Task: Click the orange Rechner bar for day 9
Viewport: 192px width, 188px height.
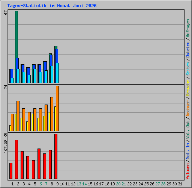Action: pos(57,108)
